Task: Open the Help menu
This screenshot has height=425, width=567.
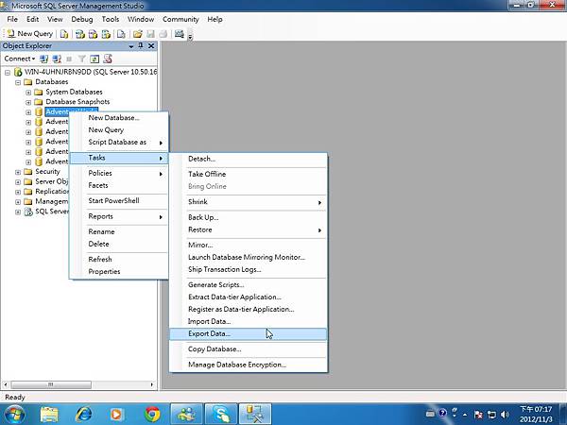Action: click(x=215, y=19)
